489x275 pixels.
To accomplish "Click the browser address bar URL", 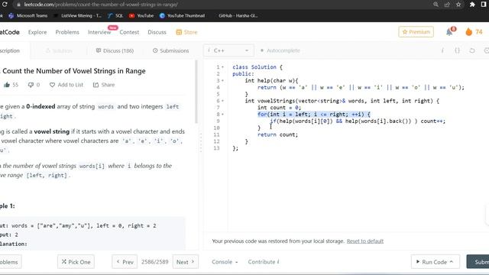I will [101, 5].
